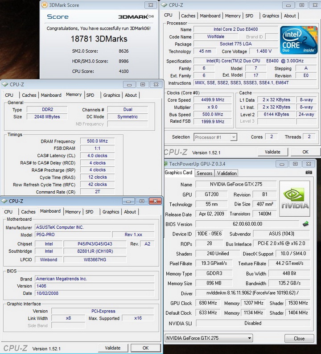Click the GPU-Z screenshot camera icon
This screenshot has width=321, height=354.
pos(309,173)
